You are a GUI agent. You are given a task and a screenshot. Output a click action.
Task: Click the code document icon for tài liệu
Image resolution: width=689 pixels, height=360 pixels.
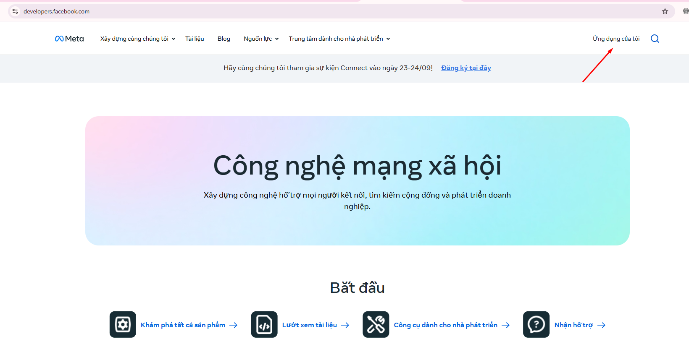coord(264,324)
